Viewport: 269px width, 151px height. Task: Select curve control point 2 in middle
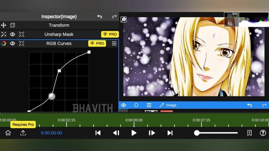(59, 71)
